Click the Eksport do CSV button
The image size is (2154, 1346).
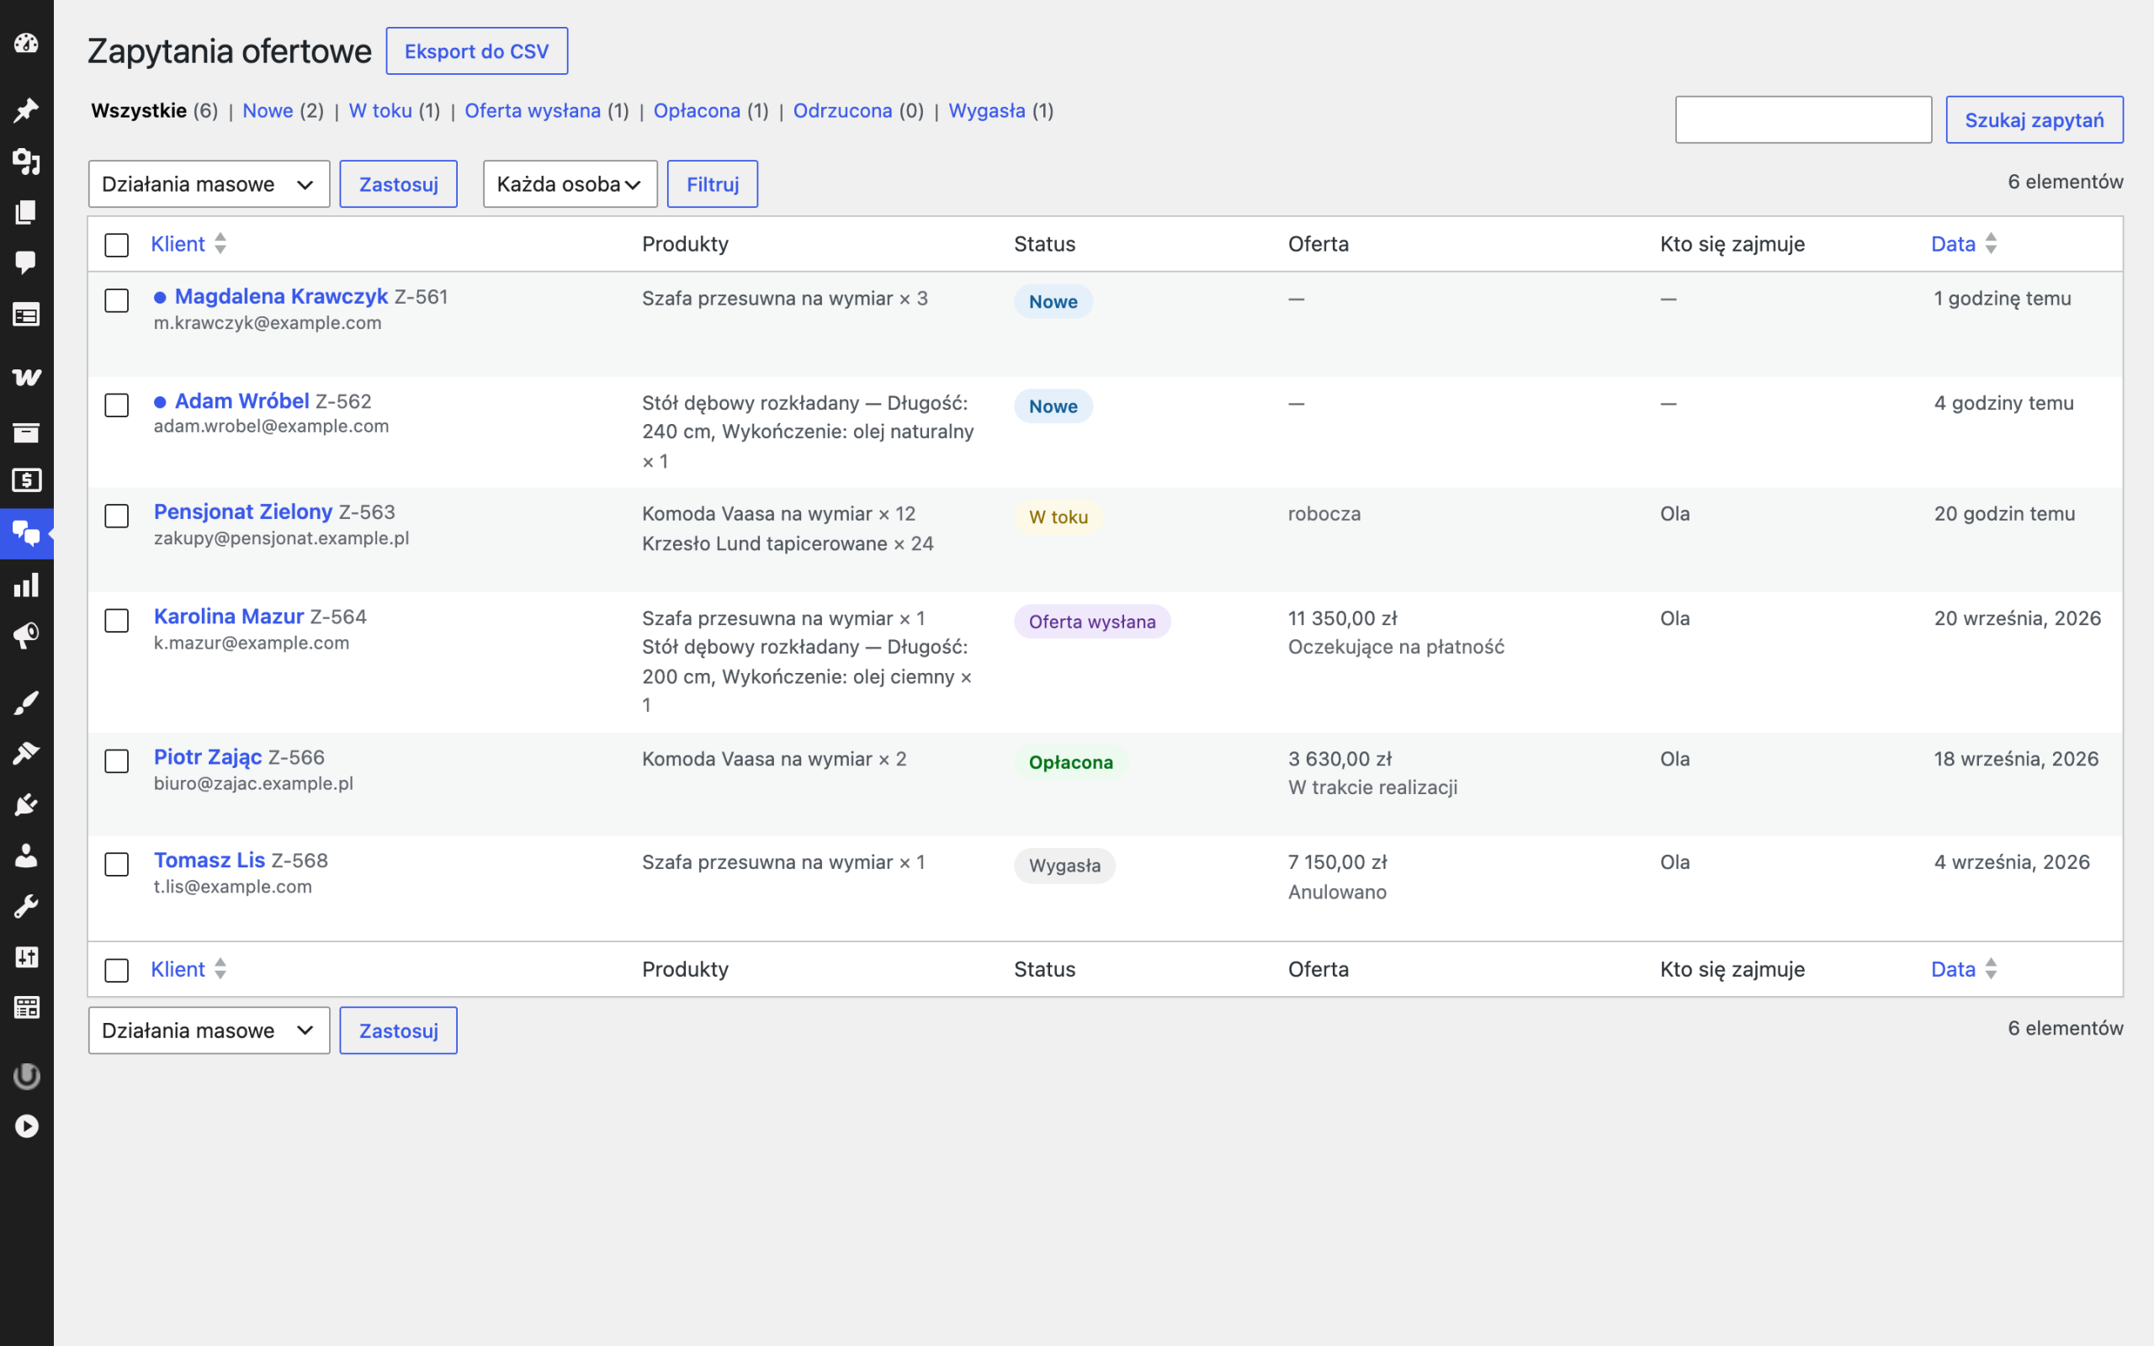click(477, 50)
